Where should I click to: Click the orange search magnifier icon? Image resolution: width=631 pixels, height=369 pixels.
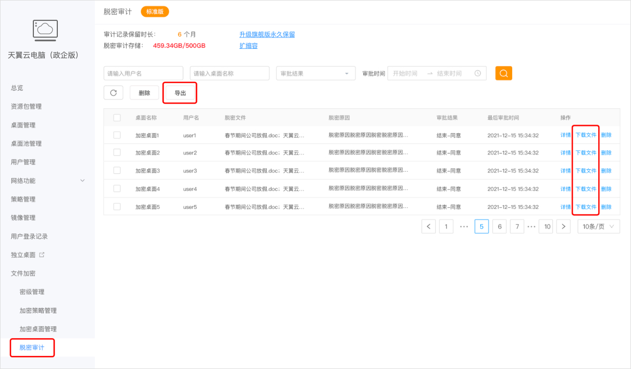(503, 73)
